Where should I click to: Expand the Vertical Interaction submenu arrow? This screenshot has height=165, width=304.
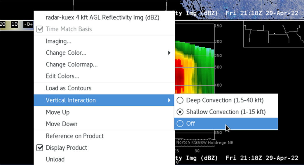click(169, 100)
